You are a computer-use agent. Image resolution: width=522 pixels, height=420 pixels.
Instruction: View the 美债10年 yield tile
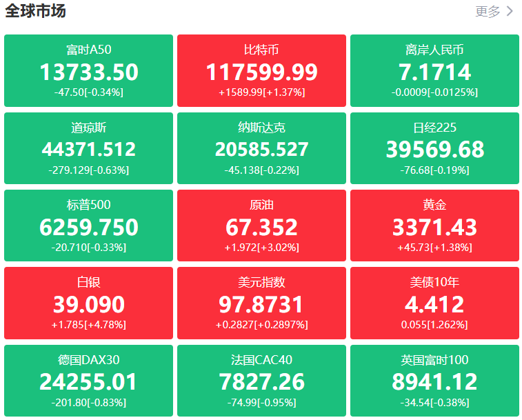434,302
